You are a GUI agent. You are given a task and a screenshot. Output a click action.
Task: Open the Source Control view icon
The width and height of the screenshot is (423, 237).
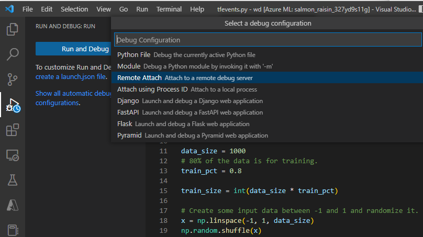pos(13,79)
